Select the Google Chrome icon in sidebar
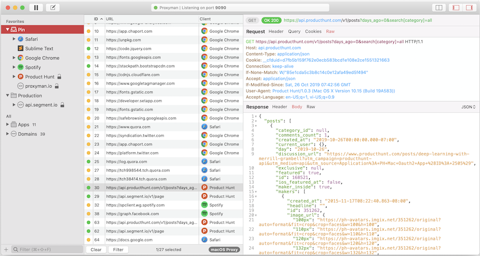Image resolution: width=480 pixels, height=256 pixels. pyautogui.click(x=21, y=58)
